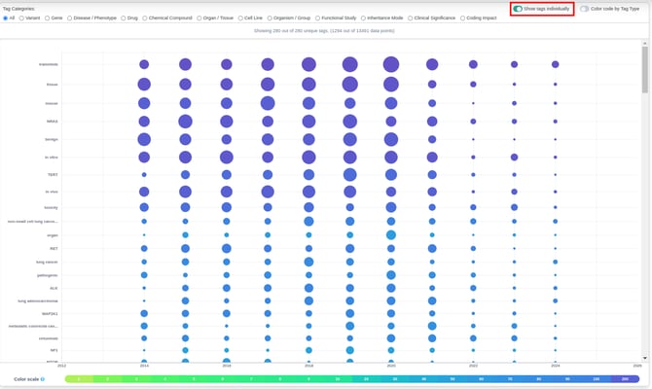
Task: Click the scrollbar down arrow
Action: (x=644, y=358)
